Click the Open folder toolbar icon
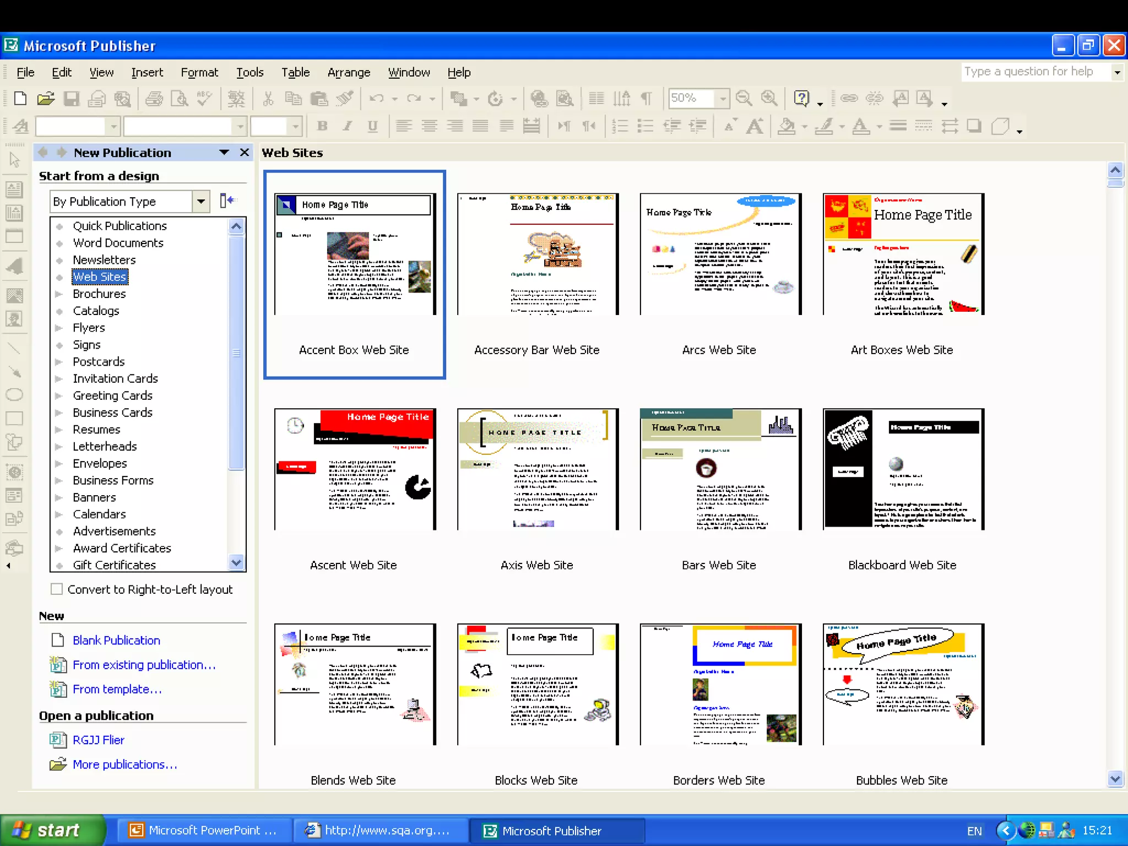This screenshot has height=846, width=1128. [46, 99]
